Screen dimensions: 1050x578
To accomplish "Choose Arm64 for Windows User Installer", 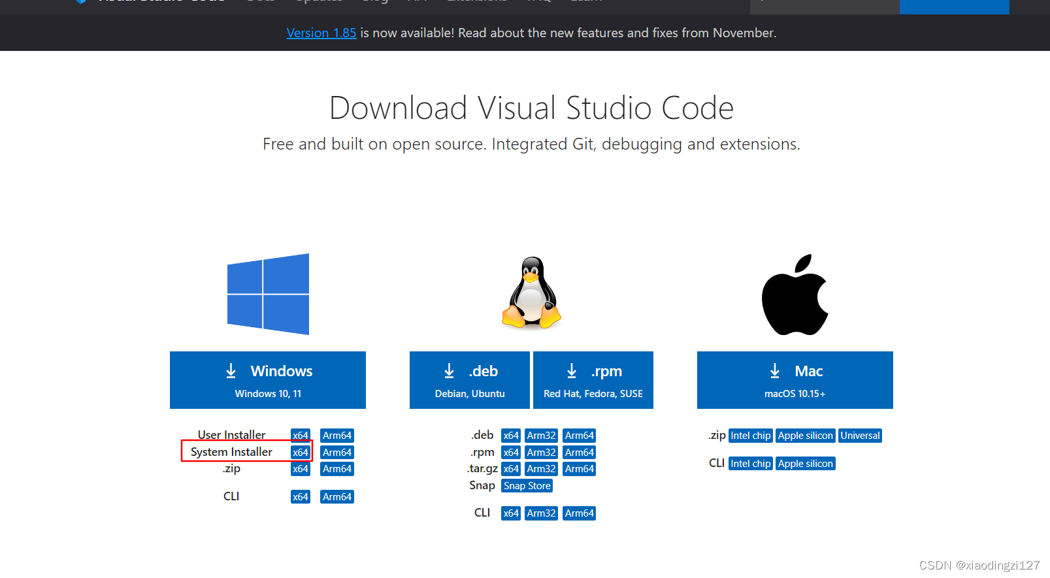I will pyautogui.click(x=337, y=436).
